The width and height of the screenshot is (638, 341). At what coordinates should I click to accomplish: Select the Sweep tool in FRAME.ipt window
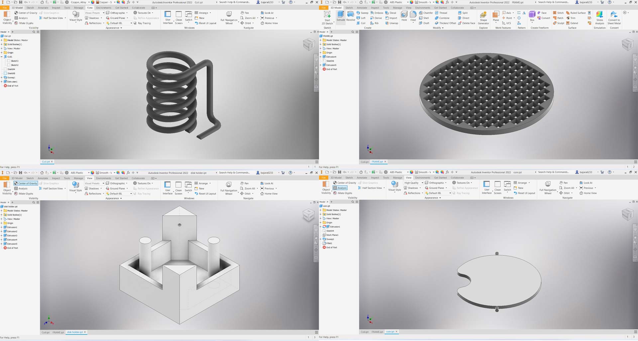[x=363, y=13]
